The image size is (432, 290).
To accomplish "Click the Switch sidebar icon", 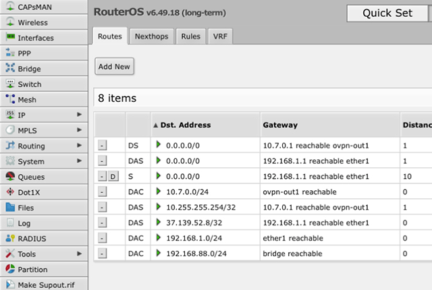I will pyautogui.click(x=10, y=84).
